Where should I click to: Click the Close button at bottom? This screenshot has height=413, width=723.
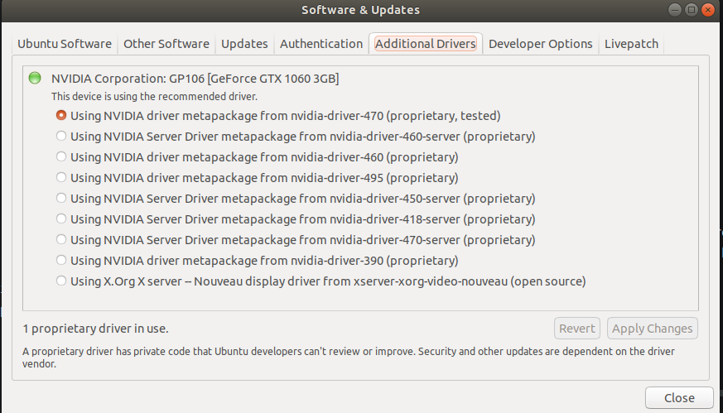tap(679, 398)
